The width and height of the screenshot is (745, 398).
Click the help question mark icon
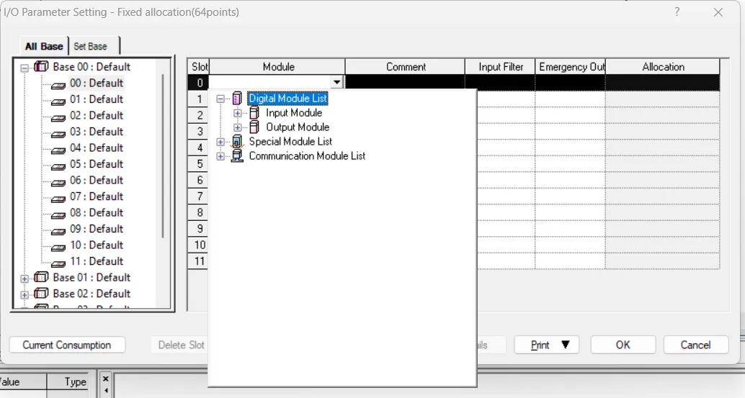tap(677, 12)
